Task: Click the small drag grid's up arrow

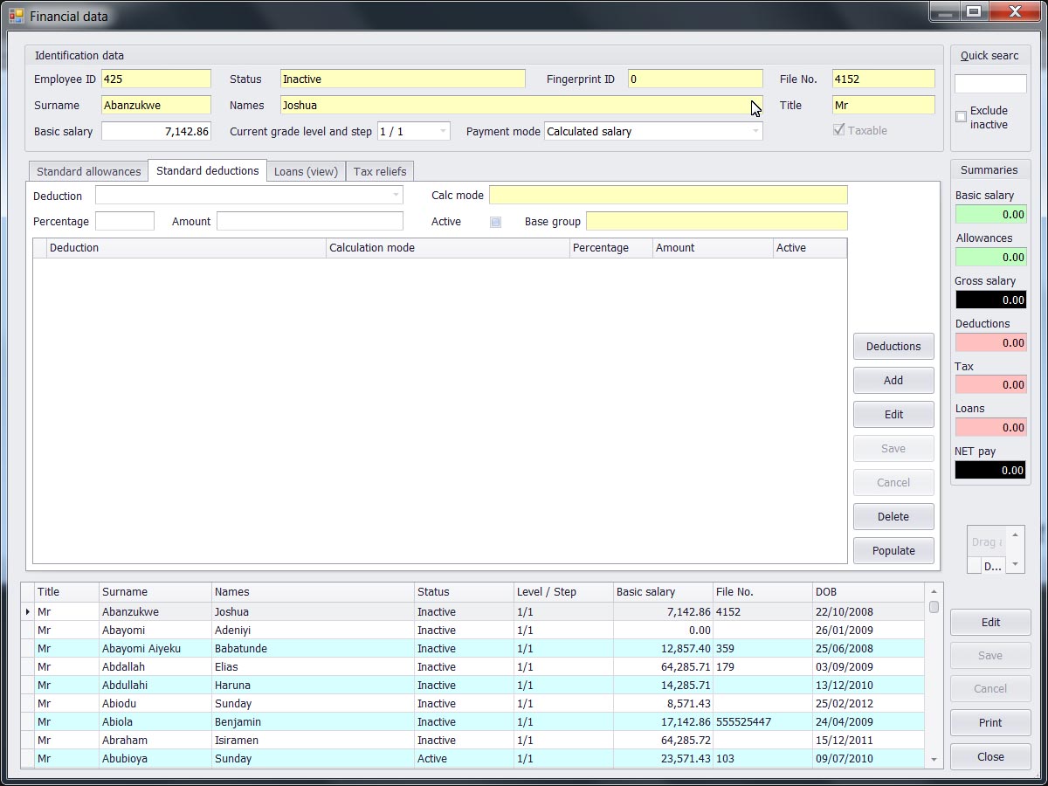Action: click(x=1015, y=534)
